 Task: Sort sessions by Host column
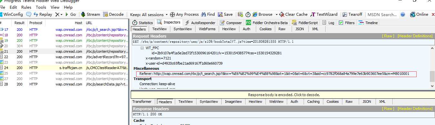[x=65, y=23]
